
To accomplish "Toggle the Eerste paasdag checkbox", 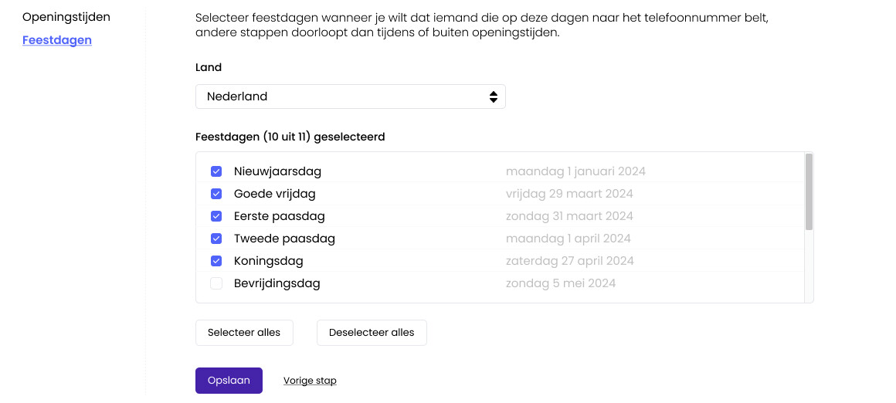I will [216, 216].
